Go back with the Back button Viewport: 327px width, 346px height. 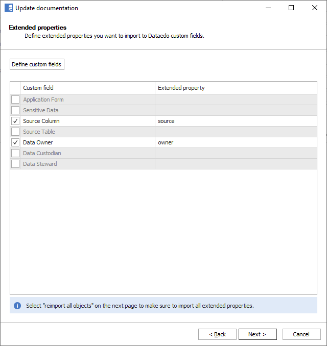click(x=217, y=334)
